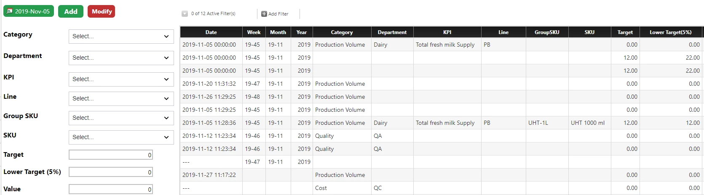The image size is (704, 195).
Task: Click the green Add button
Action: tap(71, 11)
